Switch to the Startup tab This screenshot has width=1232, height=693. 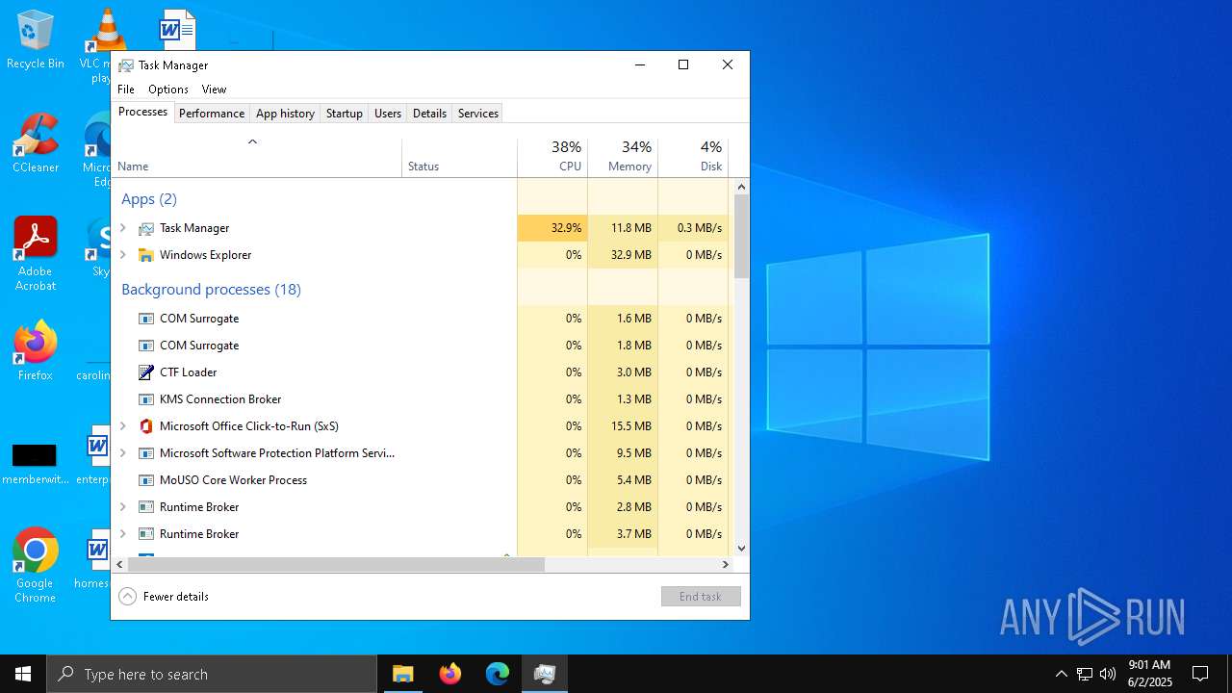[344, 114]
